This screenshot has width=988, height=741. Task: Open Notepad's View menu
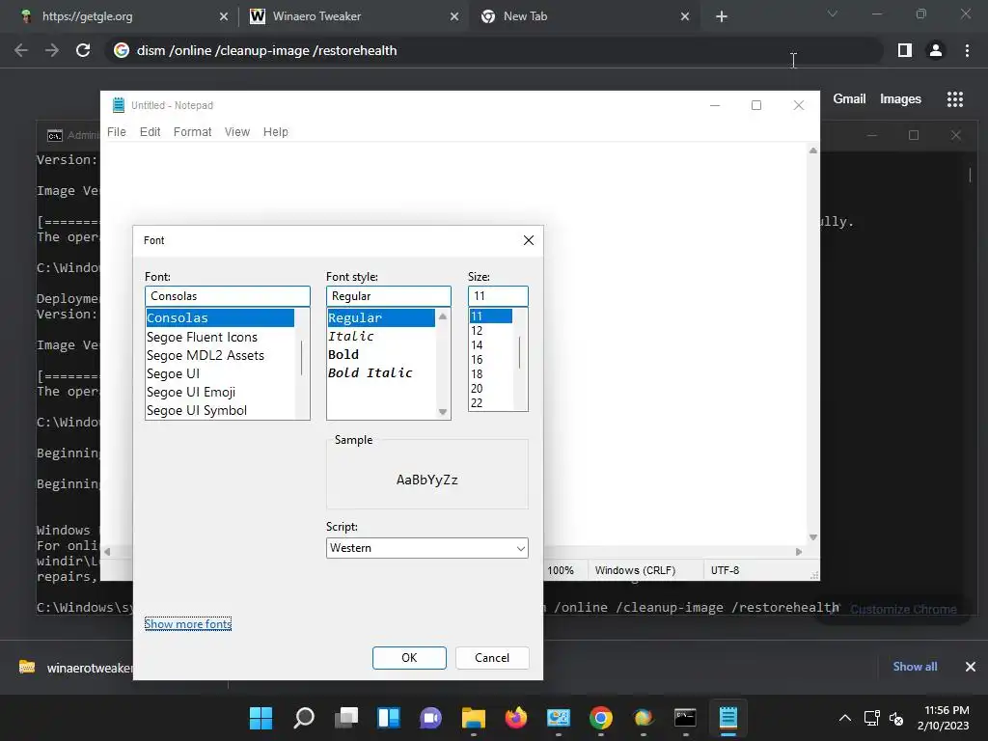coord(237,131)
